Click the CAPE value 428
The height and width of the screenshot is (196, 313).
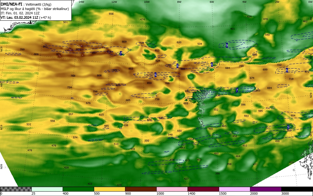coord(66,168)
